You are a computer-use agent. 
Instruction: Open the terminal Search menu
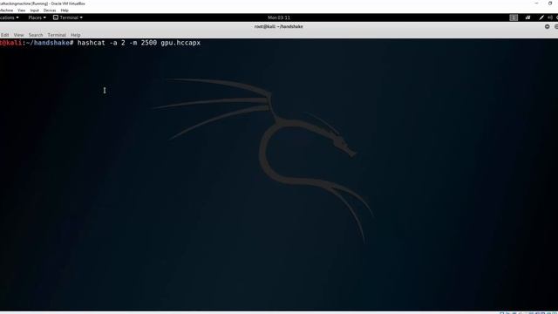point(36,35)
